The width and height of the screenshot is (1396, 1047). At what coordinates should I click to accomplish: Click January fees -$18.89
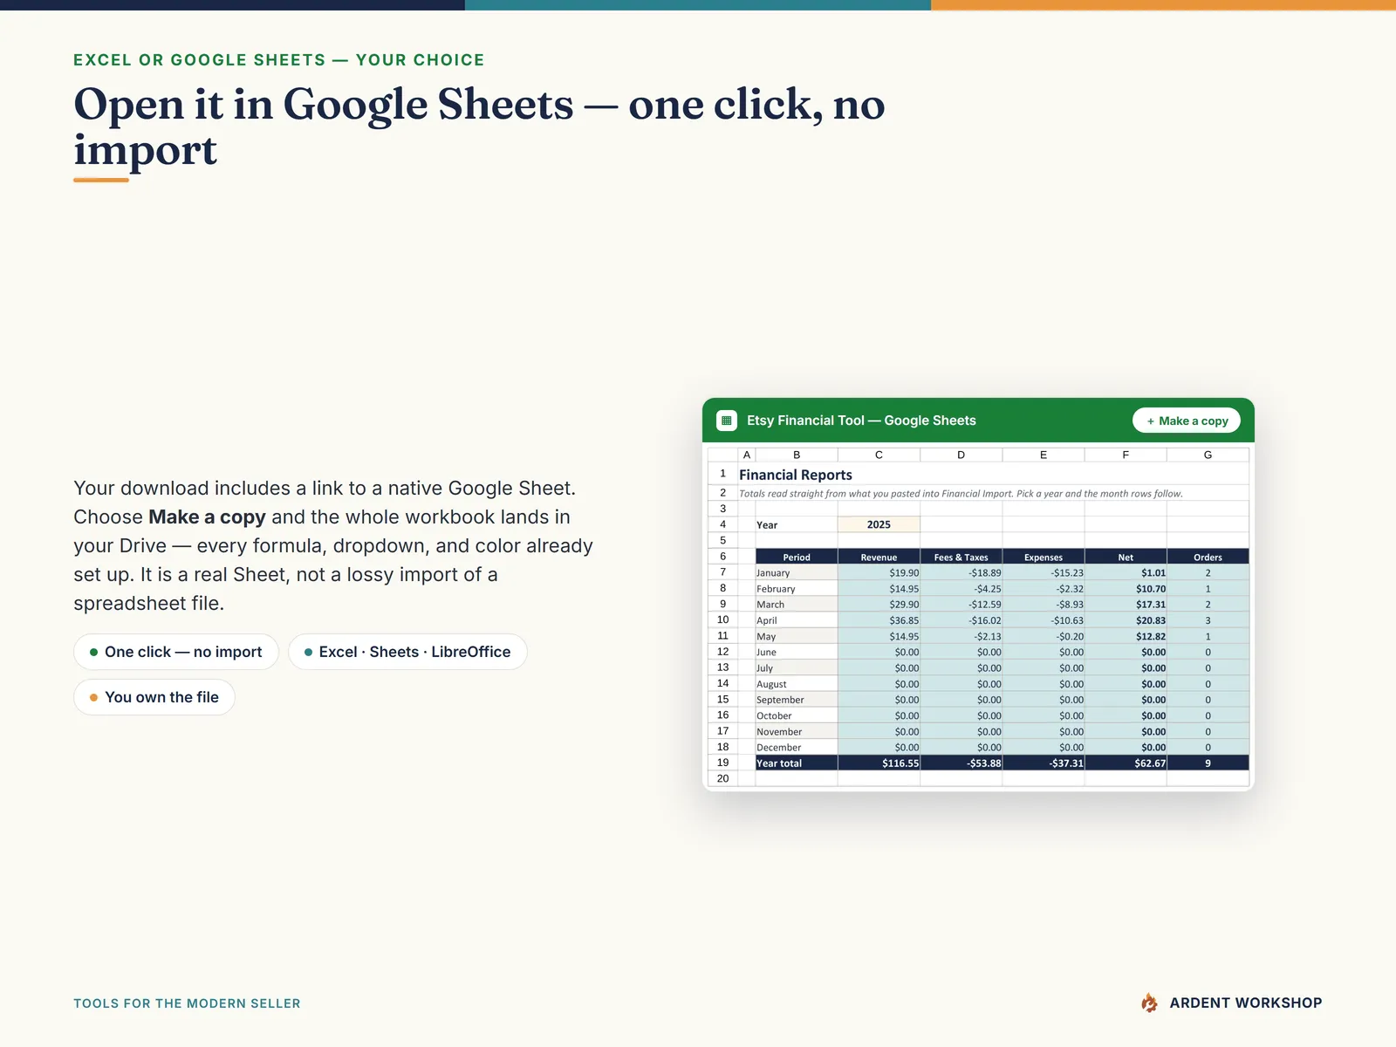point(961,572)
